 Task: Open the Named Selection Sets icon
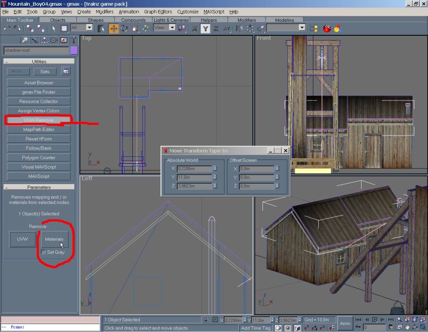[x=314, y=28]
